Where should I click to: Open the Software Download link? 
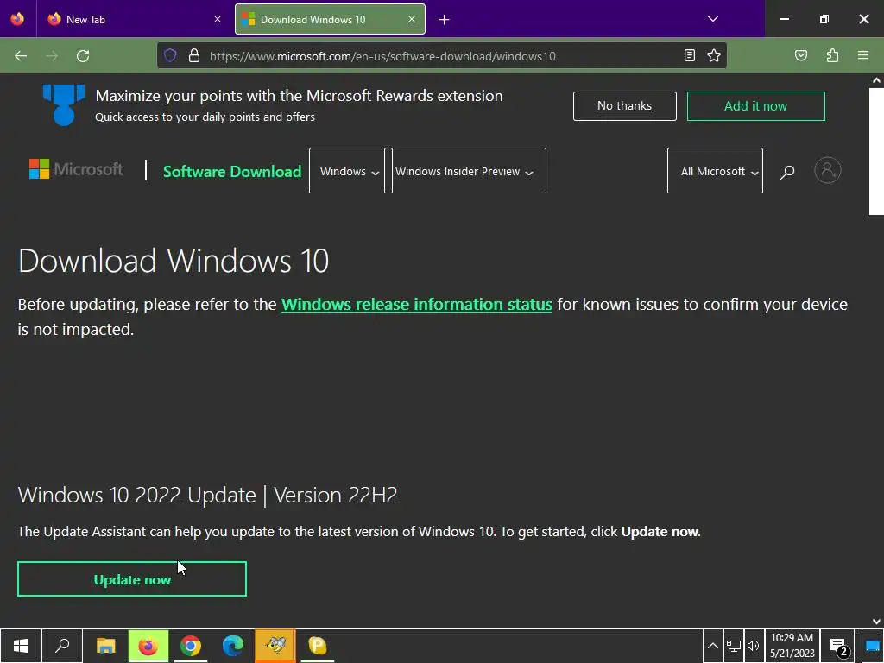click(x=231, y=172)
